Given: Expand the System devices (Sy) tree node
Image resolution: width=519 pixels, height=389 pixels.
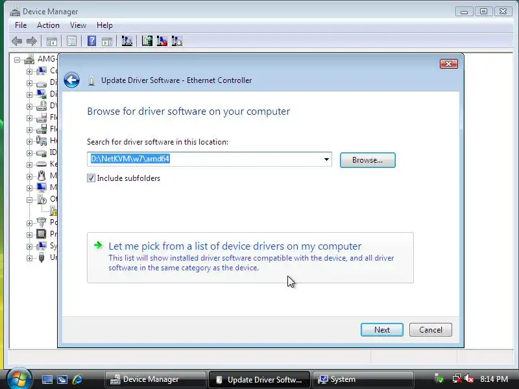Looking at the screenshot, I should (x=29, y=247).
